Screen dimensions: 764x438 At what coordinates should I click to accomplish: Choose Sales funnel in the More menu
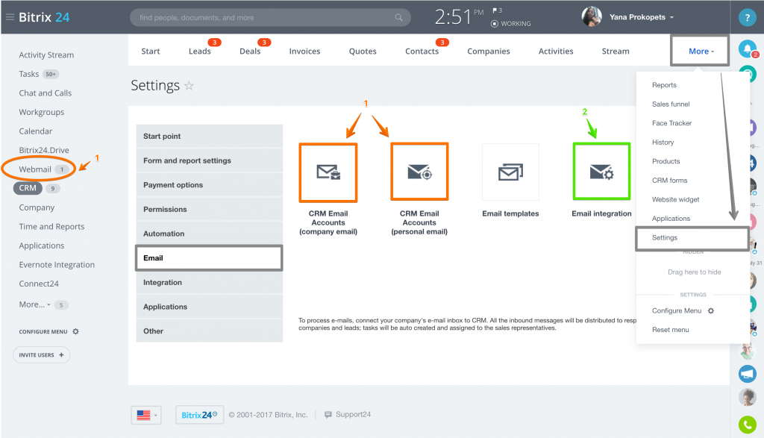[671, 104]
